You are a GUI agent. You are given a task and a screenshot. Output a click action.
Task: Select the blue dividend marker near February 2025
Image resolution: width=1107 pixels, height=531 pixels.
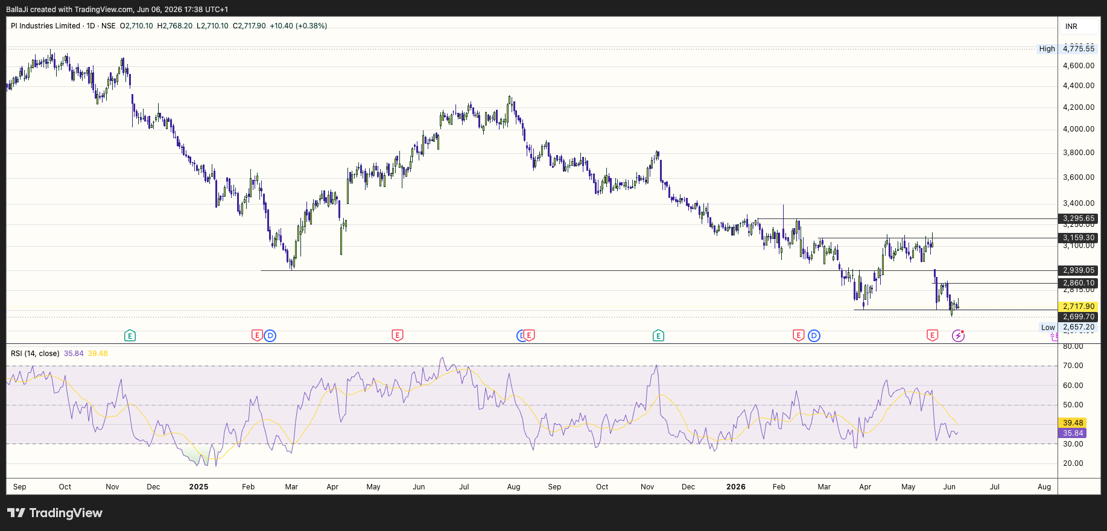pyautogui.click(x=270, y=335)
